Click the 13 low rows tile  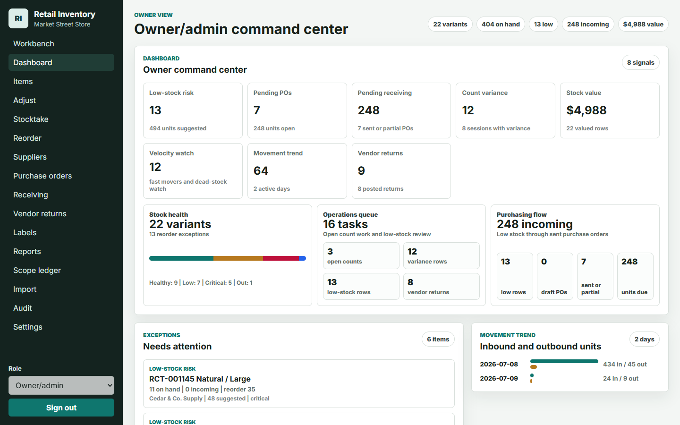pos(515,276)
